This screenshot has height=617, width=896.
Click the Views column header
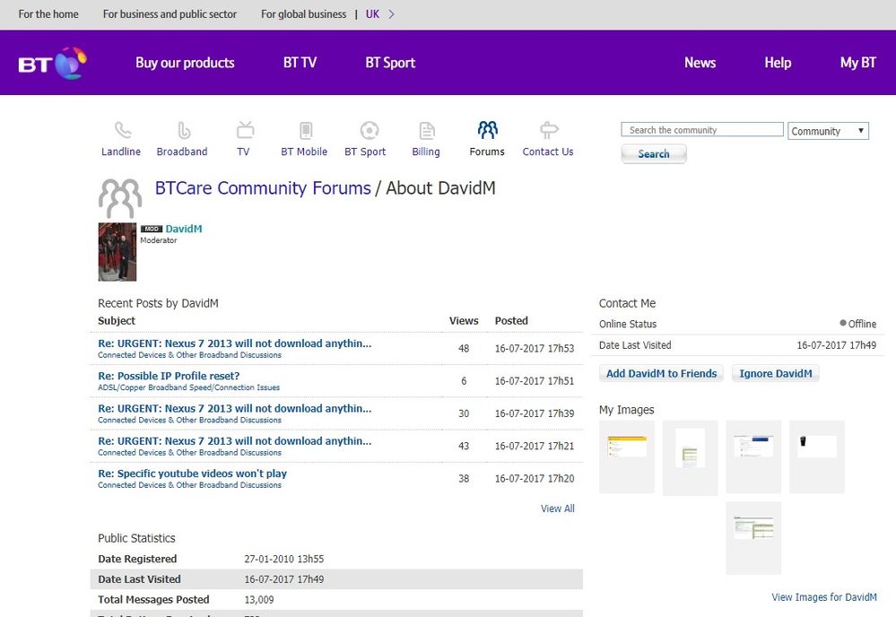click(464, 321)
